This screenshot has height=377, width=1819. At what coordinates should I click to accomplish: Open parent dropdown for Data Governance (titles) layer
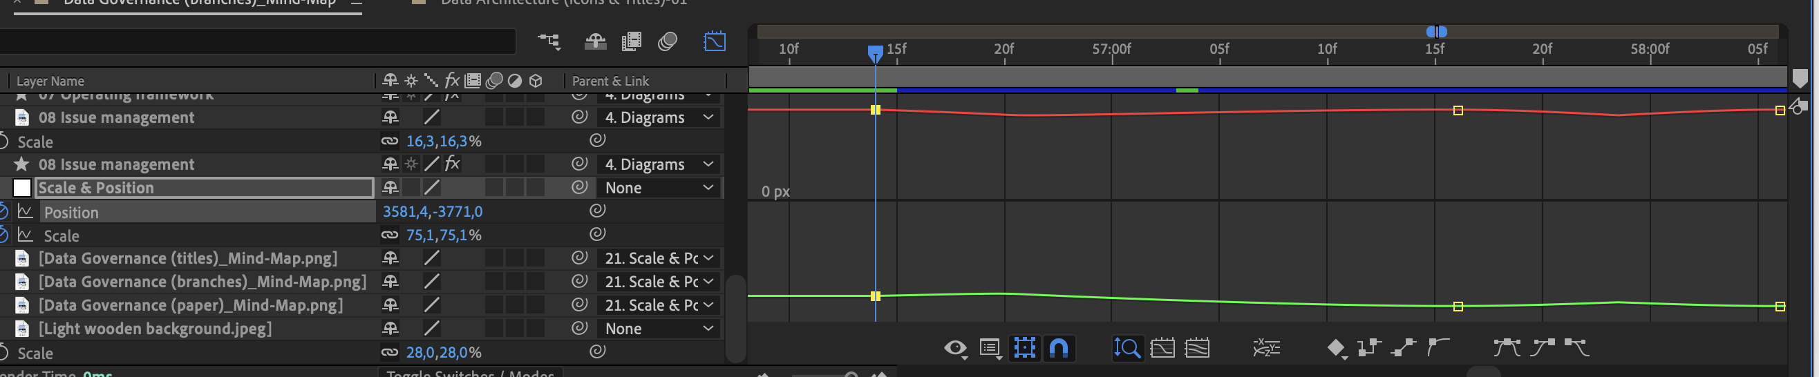[x=659, y=258]
